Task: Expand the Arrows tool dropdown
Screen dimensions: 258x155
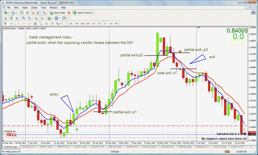Action: (x=61, y=23)
